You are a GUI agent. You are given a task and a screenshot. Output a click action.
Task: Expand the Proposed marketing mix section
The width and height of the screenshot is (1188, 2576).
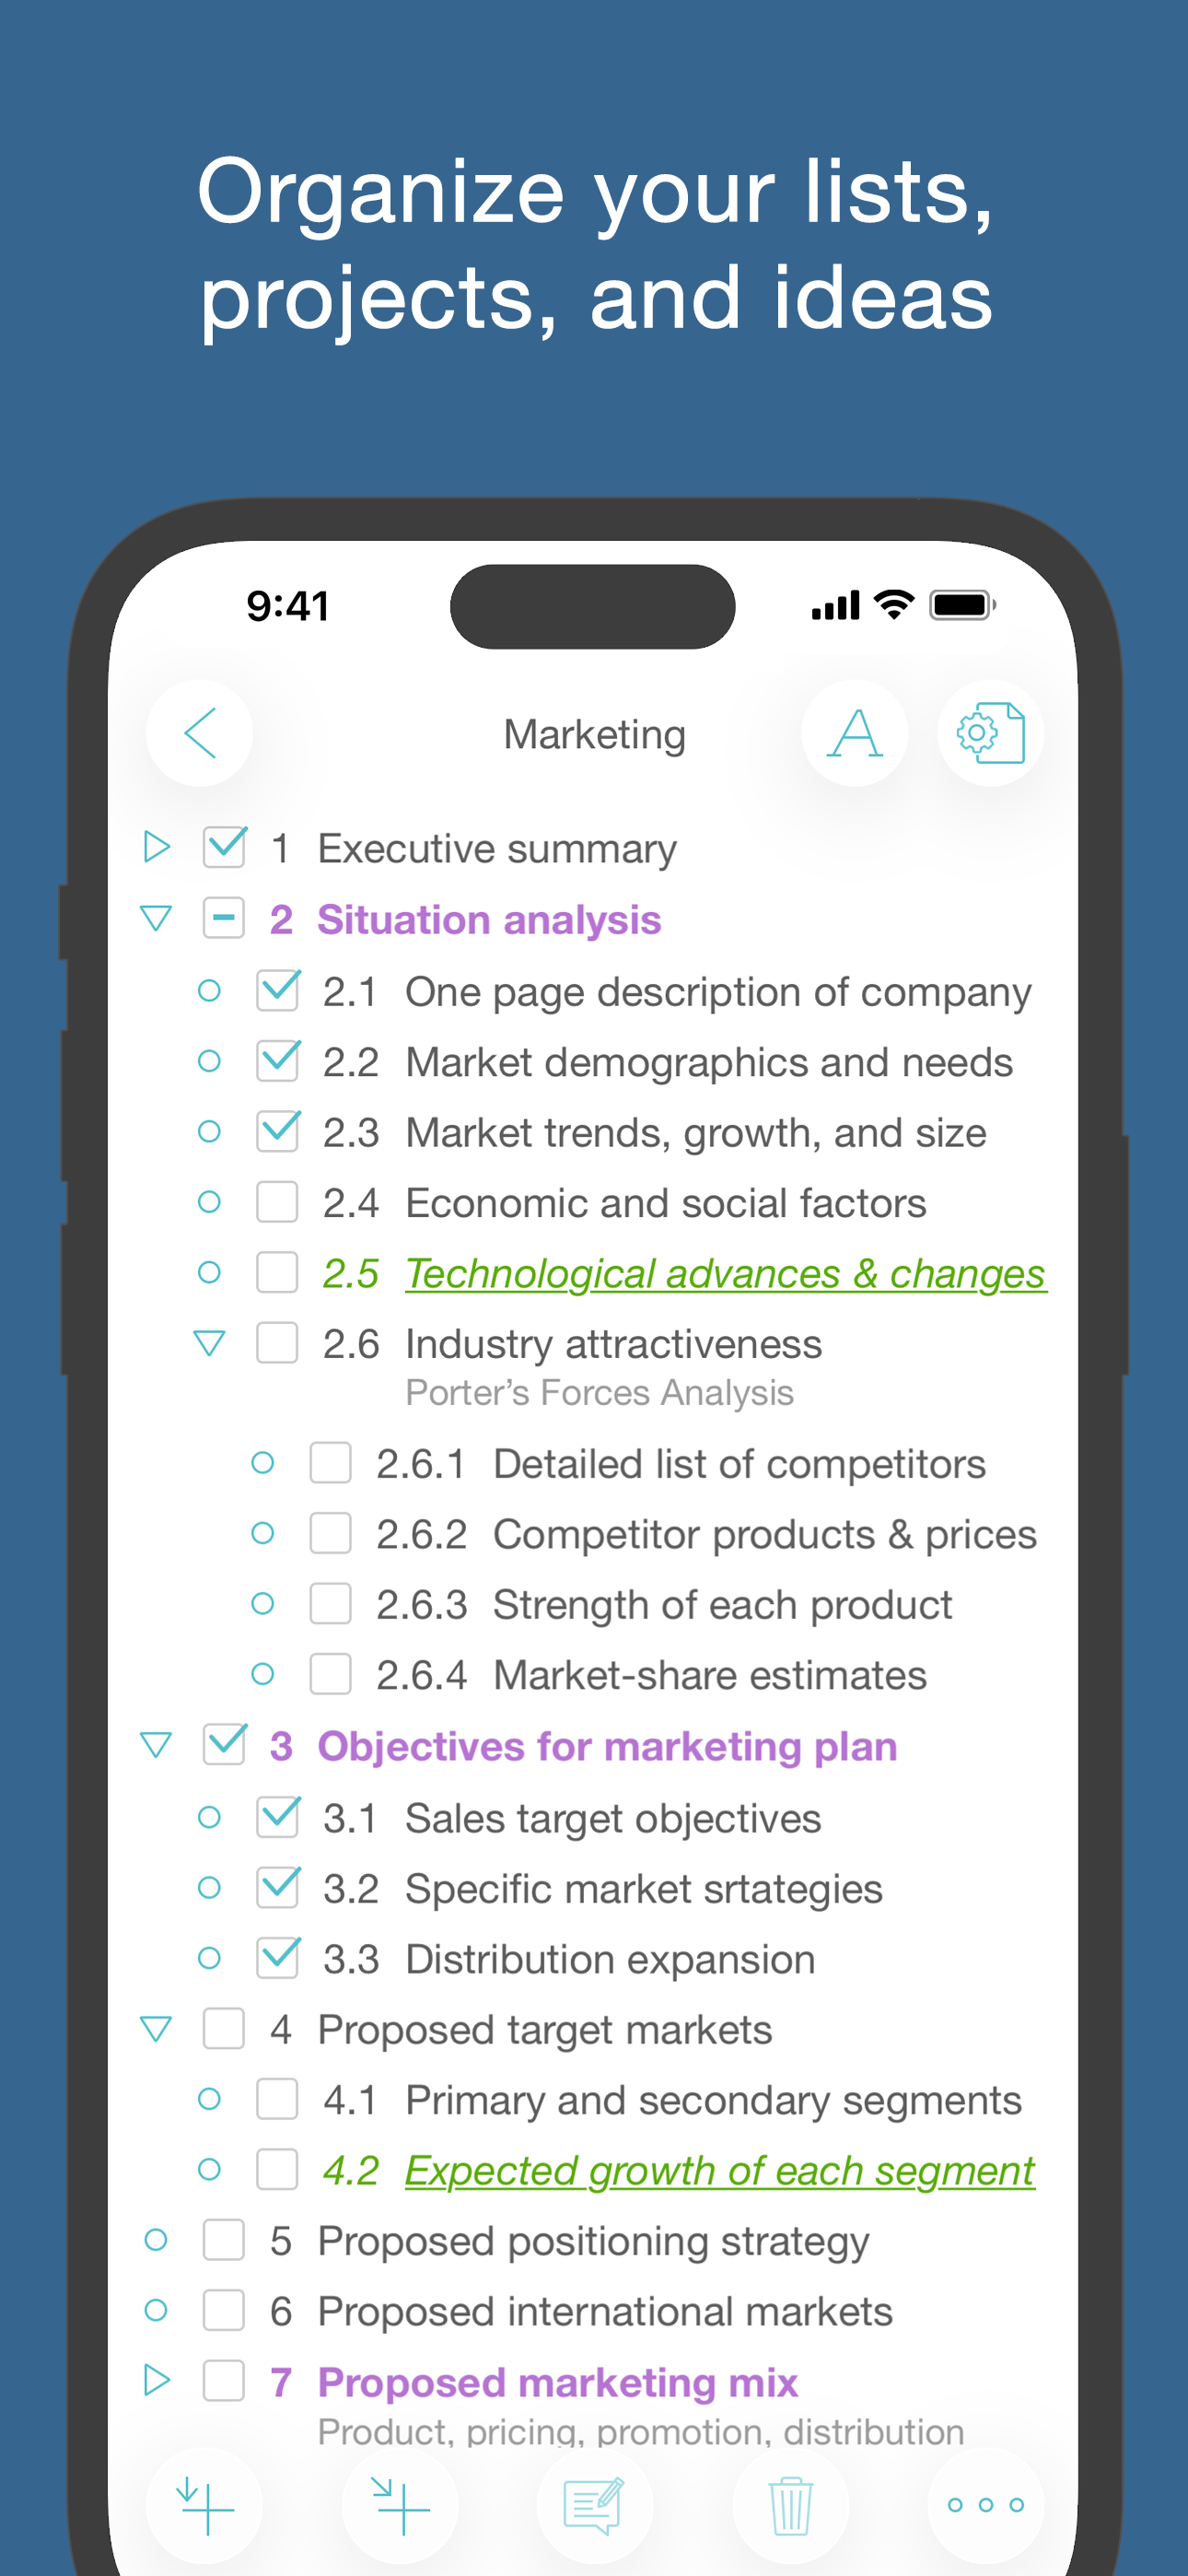(x=156, y=2381)
